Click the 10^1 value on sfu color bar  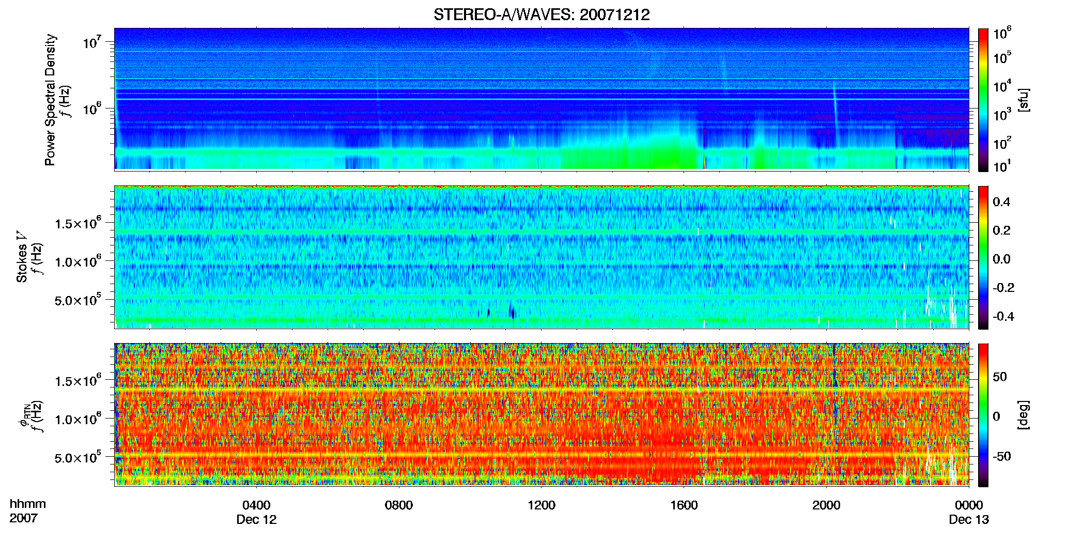pyautogui.click(x=1002, y=166)
